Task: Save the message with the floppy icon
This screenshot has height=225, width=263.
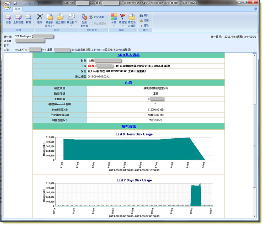Action: click(x=15, y=3)
